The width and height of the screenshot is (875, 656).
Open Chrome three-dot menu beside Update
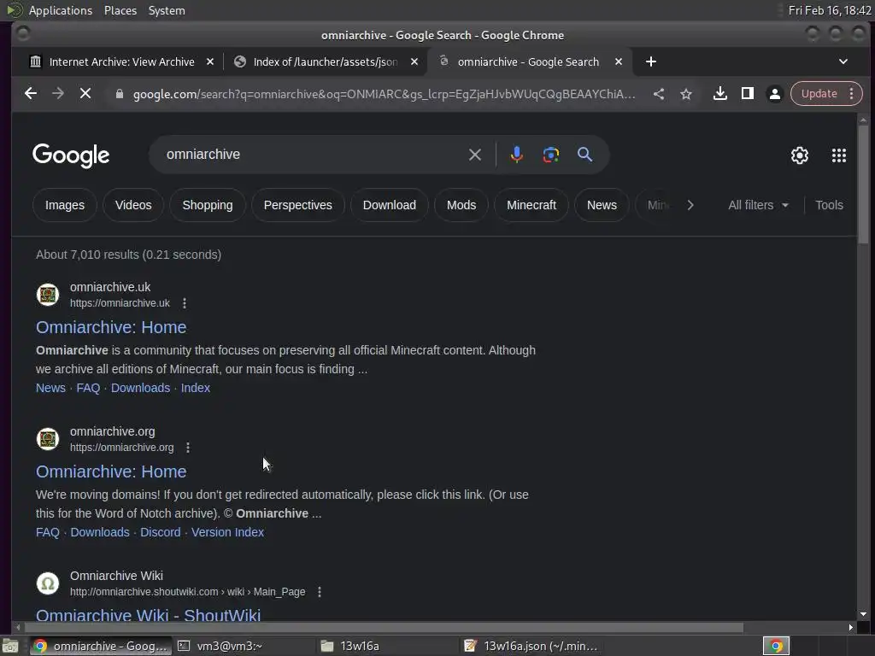(x=852, y=94)
